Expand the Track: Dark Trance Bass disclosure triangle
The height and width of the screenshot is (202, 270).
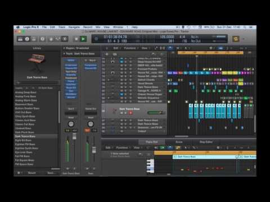click(x=64, y=54)
